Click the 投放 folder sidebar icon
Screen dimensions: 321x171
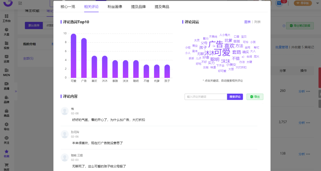[6, 43]
